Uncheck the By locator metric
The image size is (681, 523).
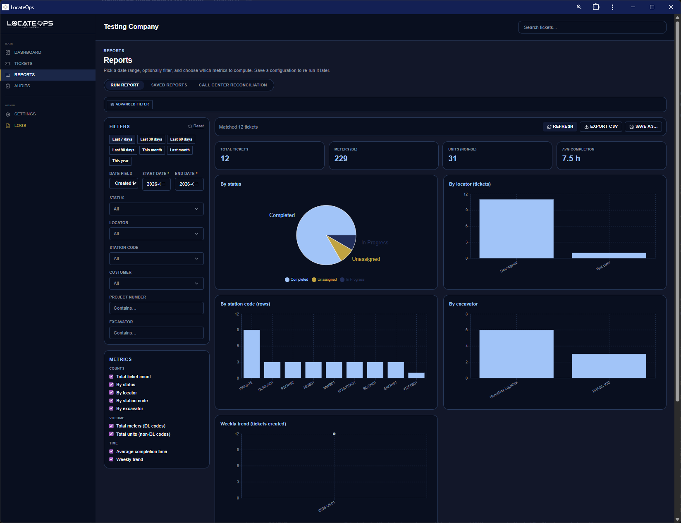coord(111,393)
